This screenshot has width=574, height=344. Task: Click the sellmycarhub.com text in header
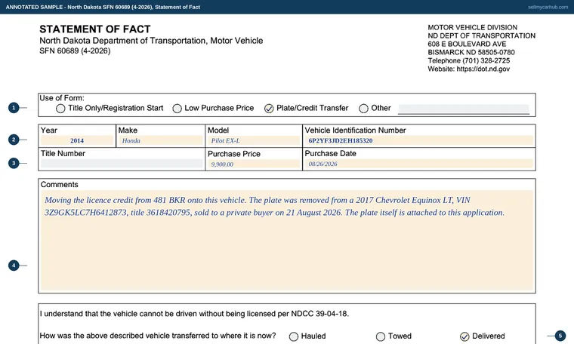coord(548,7)
